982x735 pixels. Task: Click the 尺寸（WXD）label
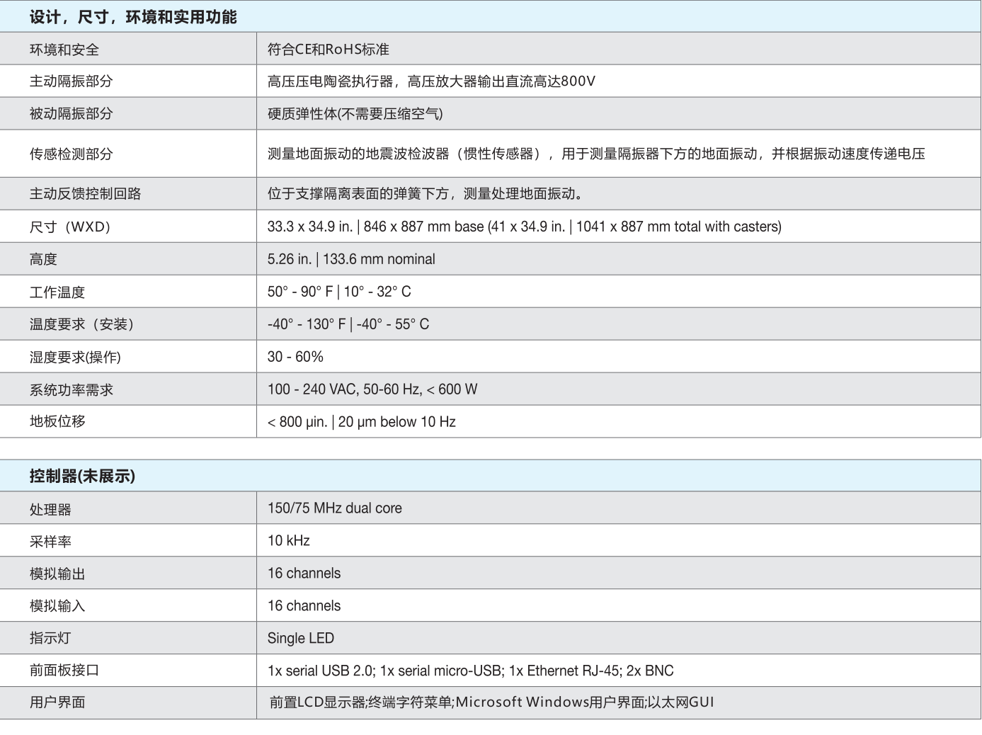pyautogui.click(x=70, y=227)
